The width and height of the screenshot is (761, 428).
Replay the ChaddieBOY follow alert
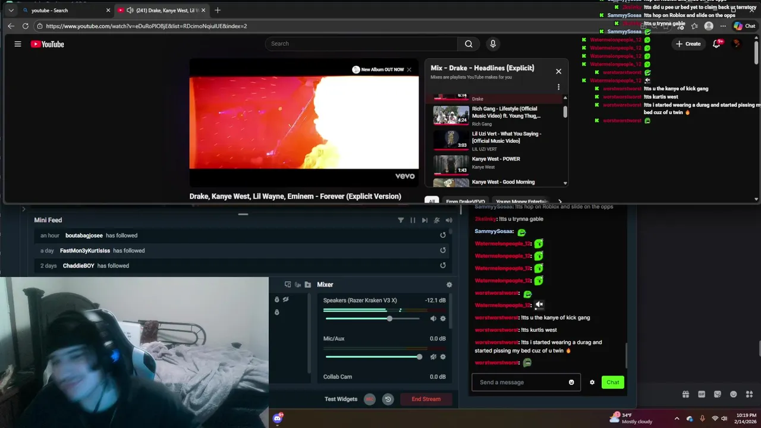[x=443, y=266]
